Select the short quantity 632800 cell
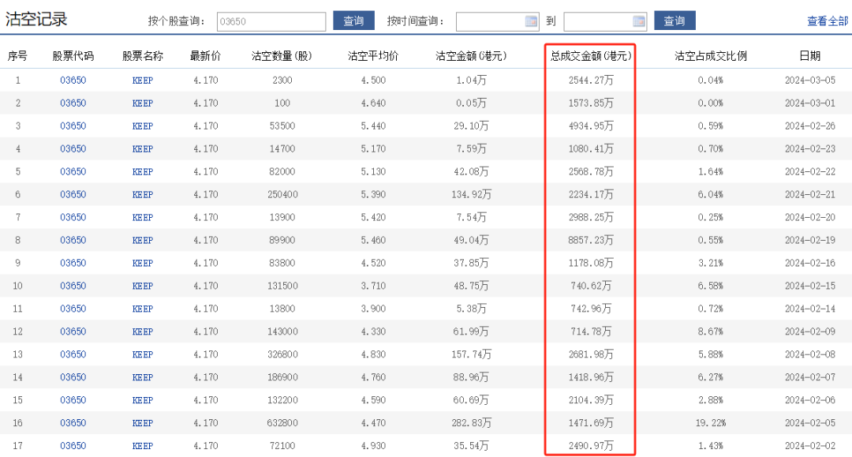 (x=282, y=422)
